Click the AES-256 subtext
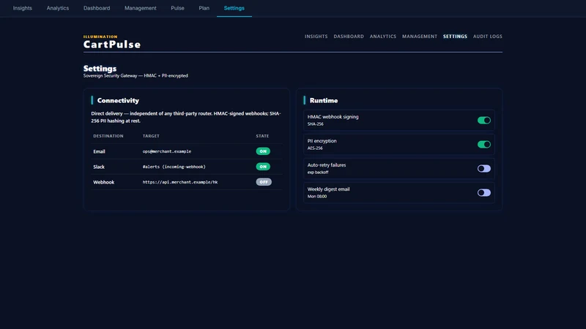586x329 pixels. coord(315,148)
